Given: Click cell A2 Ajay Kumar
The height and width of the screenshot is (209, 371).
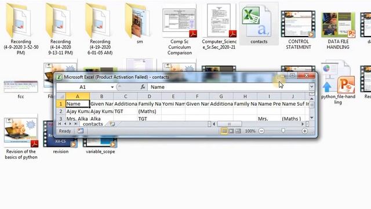Looking at the screenshot, I should (x=78, y=111).
